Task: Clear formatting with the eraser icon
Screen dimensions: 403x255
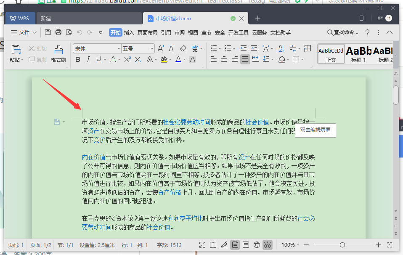Action: pyautogui.click(x=183, y=48)
